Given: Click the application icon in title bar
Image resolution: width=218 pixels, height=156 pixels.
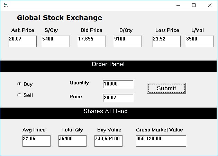Looking at the screenshot, I should (6, 6).
